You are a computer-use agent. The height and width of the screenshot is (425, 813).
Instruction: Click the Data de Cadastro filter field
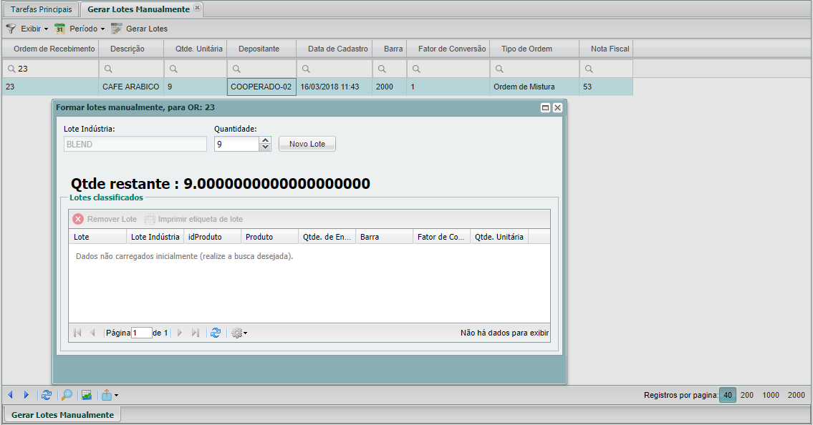point(335,69)
